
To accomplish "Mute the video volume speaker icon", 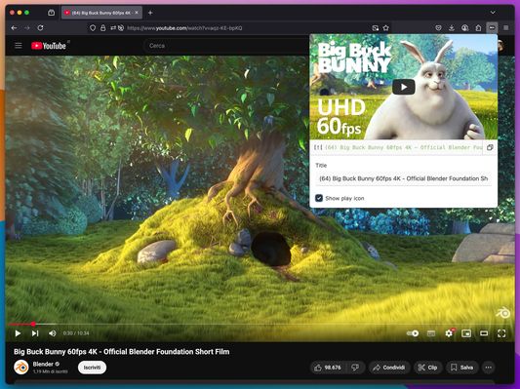I will [53, 333].
